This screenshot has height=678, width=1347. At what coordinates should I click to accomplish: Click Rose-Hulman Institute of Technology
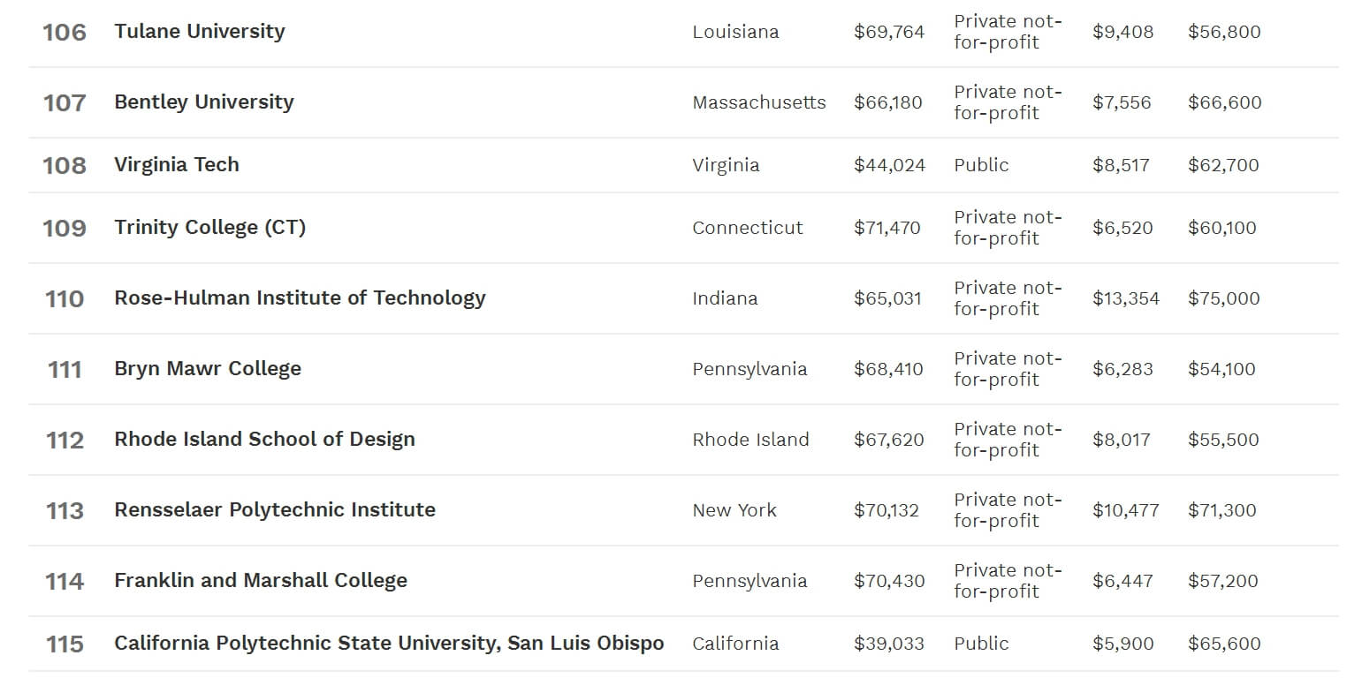300,298
